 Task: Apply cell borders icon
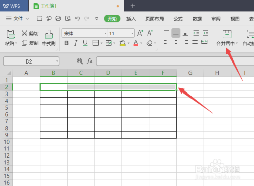[96, 43]
